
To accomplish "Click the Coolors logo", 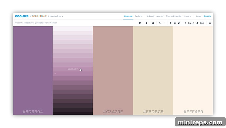I will [22, 16].
